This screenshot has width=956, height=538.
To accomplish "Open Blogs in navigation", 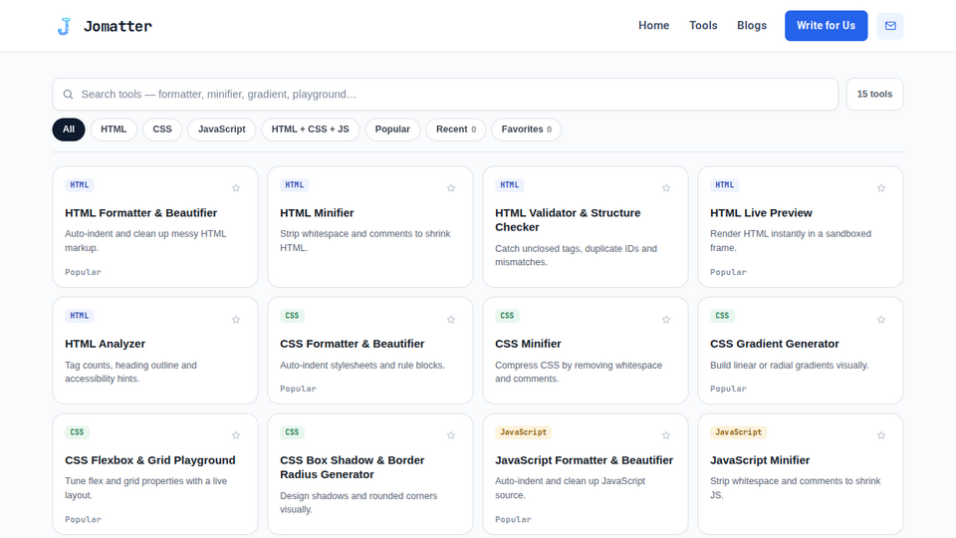I will point(752,26).
